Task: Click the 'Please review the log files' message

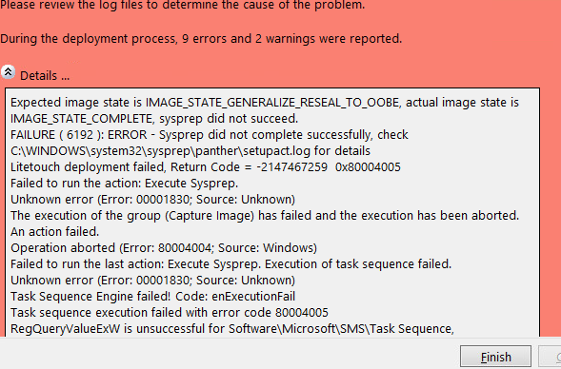Action: [x=183, y=5]
